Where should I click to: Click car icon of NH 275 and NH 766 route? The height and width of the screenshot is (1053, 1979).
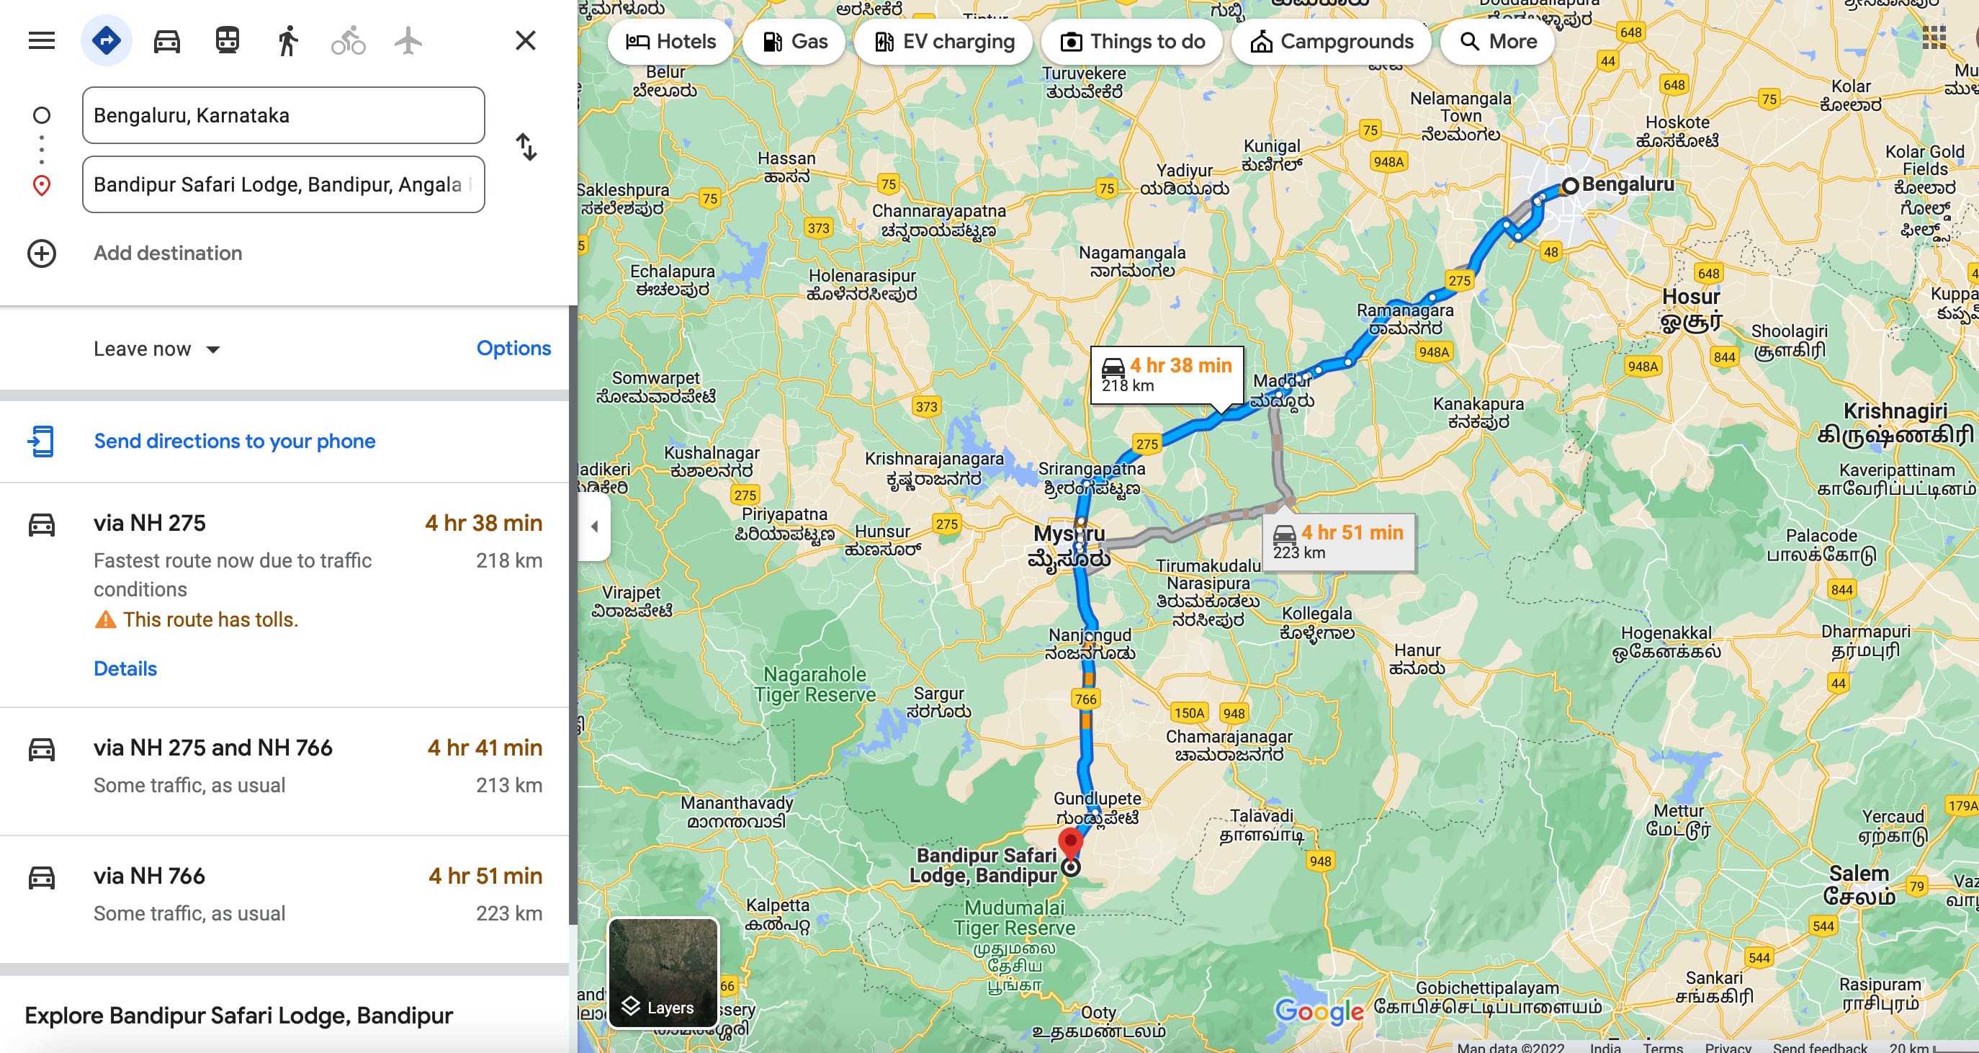[42, 748]
